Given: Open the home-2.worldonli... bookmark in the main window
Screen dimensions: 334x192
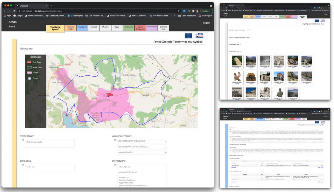Looking at the screenshot, I should click(x=138, y=16).
